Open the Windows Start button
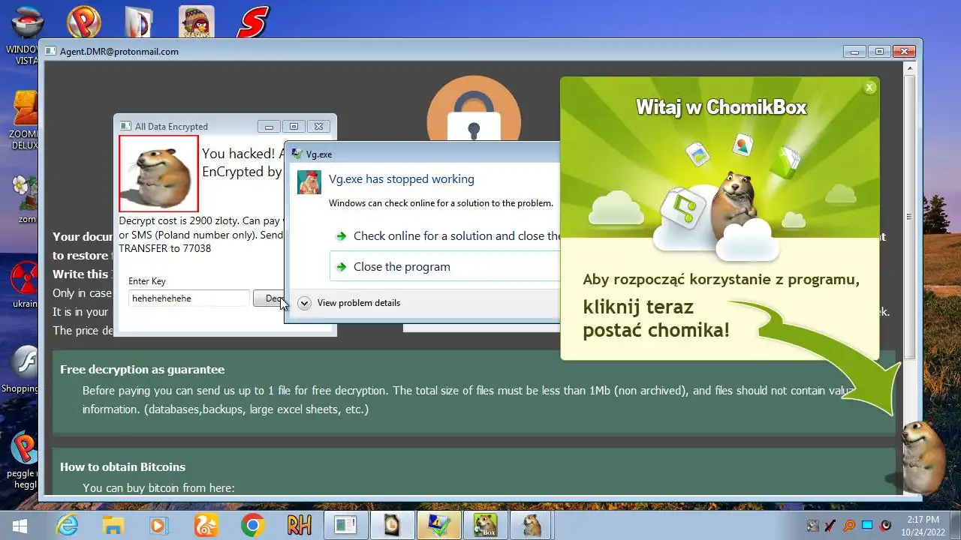Image resolution: width=961 pixels, height=540 pixels. coord(20,525)
